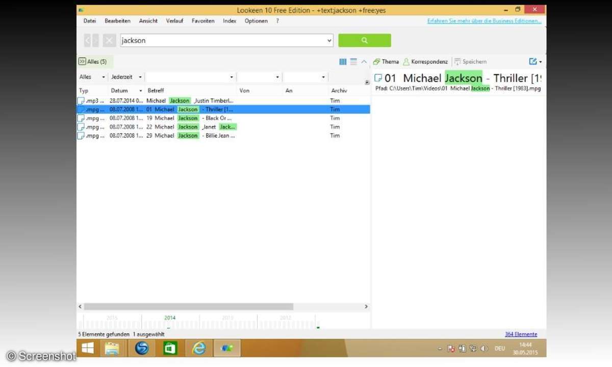Click the DEU language indicator
Image resolution: width=612 pixels, height=367 pixels.
point(500,349)
